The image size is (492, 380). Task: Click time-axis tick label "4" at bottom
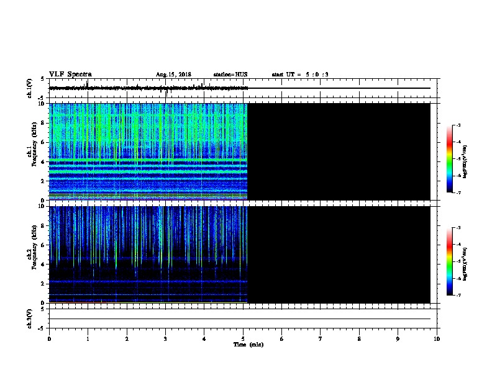click(204, 339)
